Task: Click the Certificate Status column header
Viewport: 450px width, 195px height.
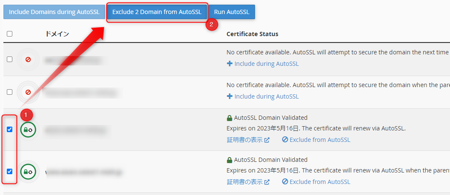Action: pos(252,34)
